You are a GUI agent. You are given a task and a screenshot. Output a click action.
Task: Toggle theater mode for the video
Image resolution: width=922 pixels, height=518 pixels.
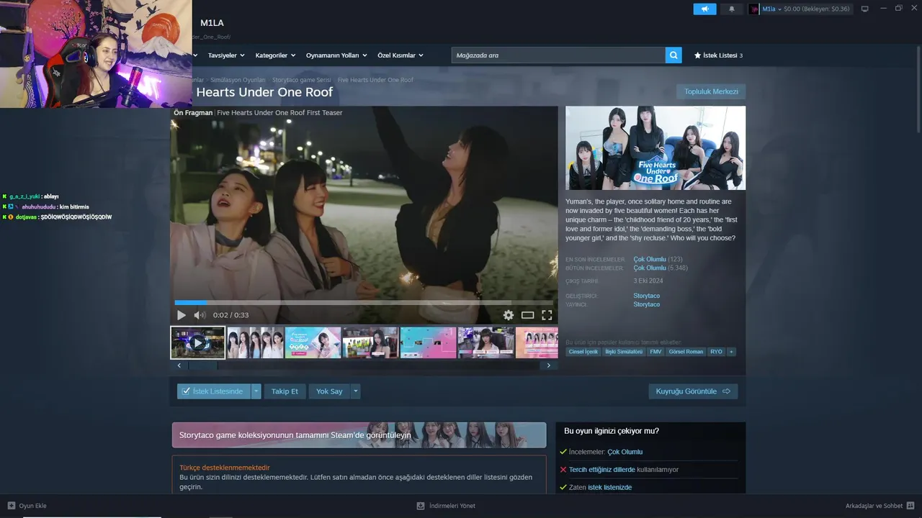pos(528,315)
